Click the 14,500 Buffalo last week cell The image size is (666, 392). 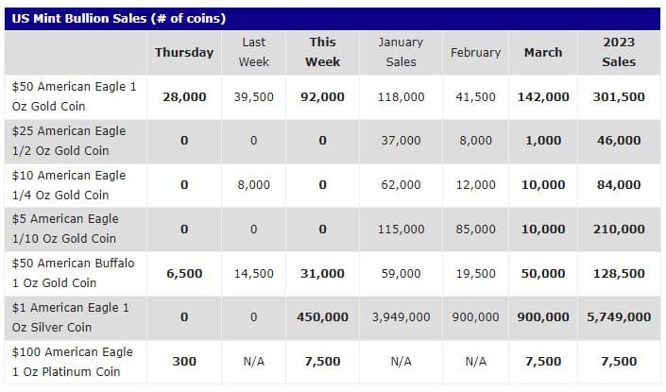[x=254, y=273]
